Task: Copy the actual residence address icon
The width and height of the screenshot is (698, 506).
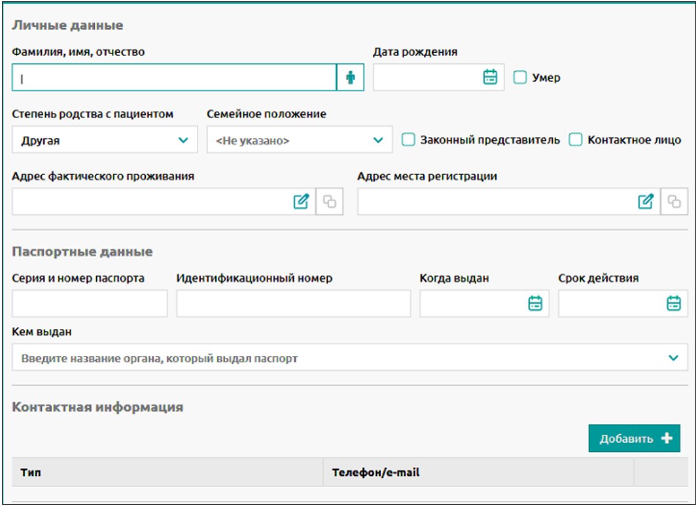Action: click(330, 202)
